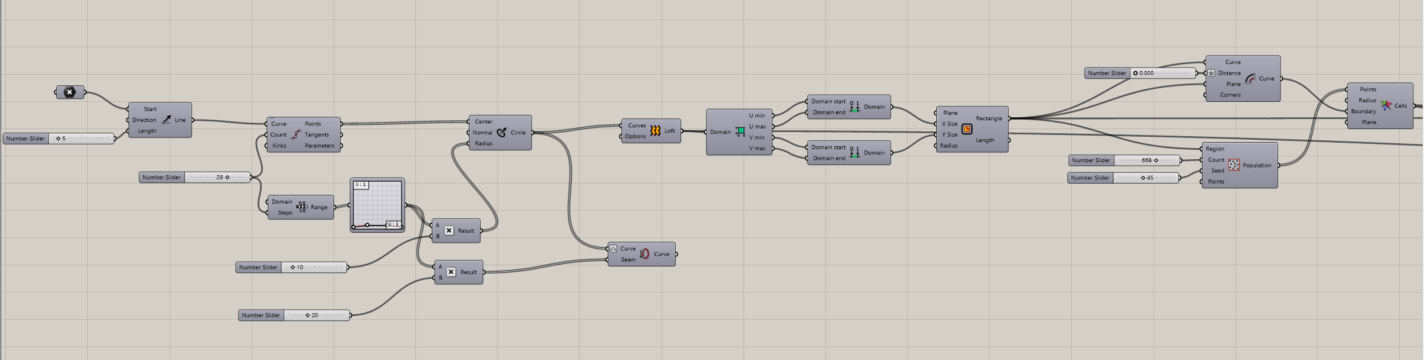
Task: Click the Deconstruct Domain green square icon
Action: pos(740,132)
